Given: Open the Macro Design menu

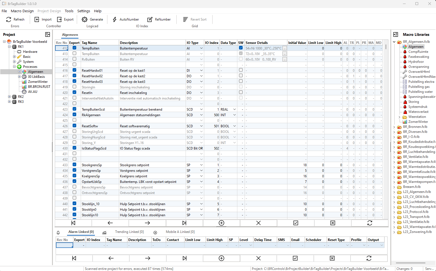Looking at the screenshot, I should coord(22,11).
